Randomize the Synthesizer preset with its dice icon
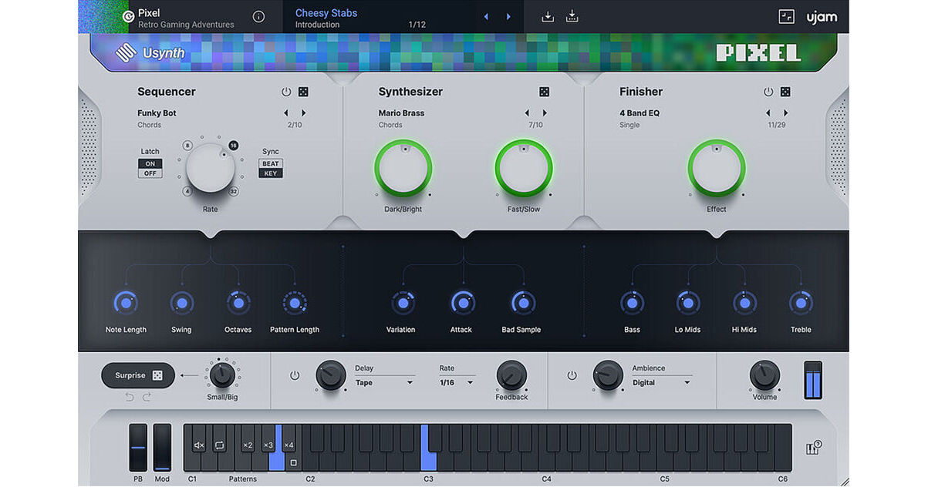 click(545, 91)
